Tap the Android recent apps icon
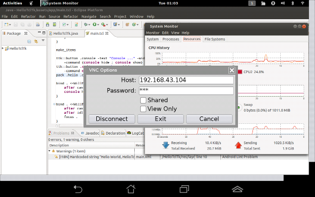 [x=184, y=189]
